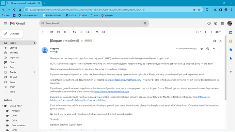Open Keep side panel

(231, 41)
